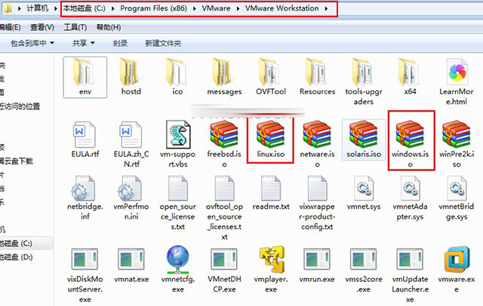
Task: Select the env folder
Action: 85,77
